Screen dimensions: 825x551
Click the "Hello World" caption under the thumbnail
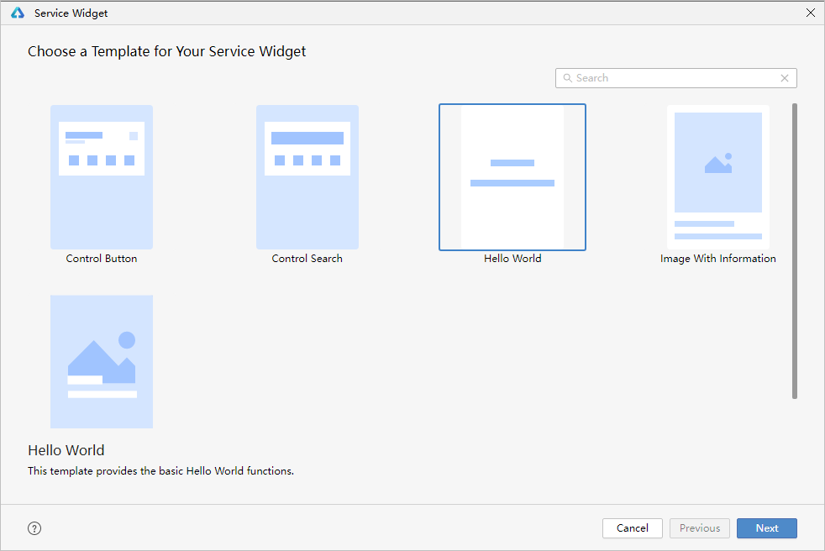(512, 259)
